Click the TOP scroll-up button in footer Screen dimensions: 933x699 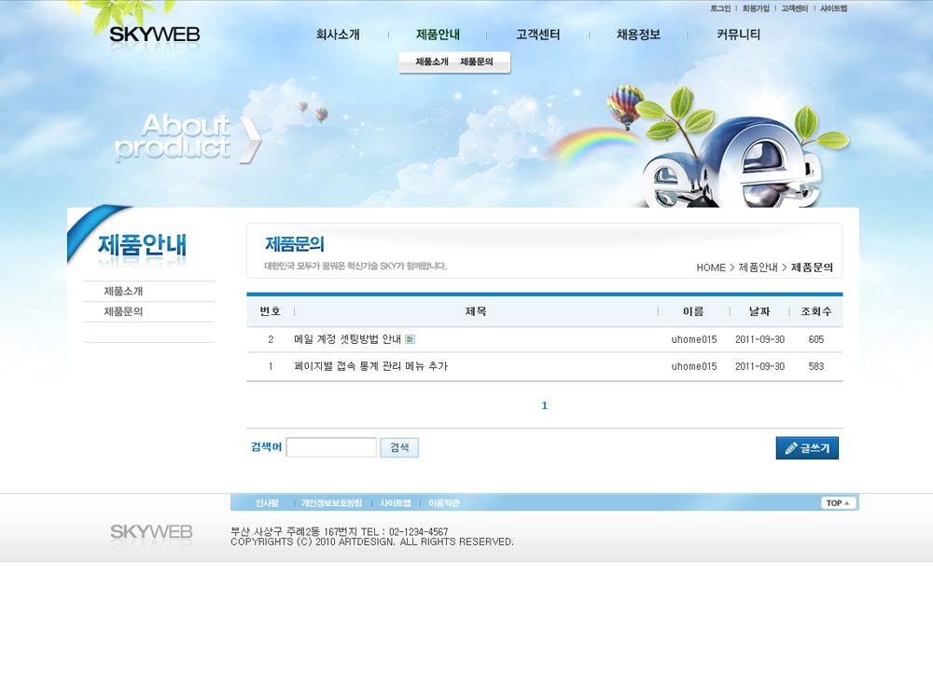pyautogui.click(x=838, y=503)
